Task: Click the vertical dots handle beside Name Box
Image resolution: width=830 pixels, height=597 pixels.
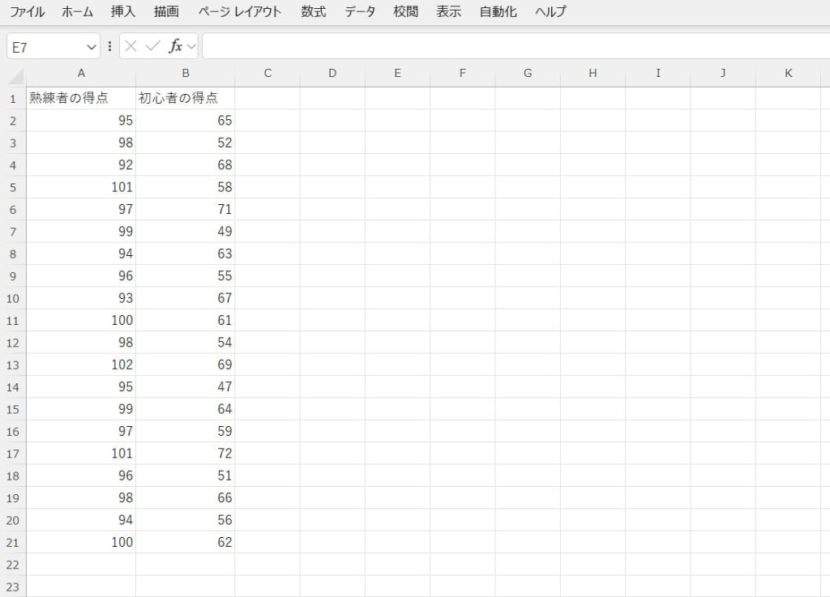Action: (109, 47)
